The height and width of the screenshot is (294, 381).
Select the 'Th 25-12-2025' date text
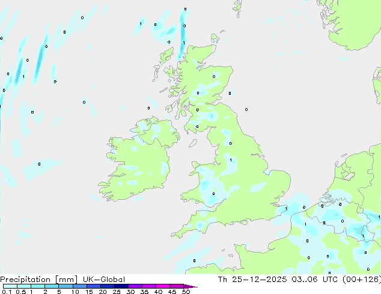pos(252,280)
